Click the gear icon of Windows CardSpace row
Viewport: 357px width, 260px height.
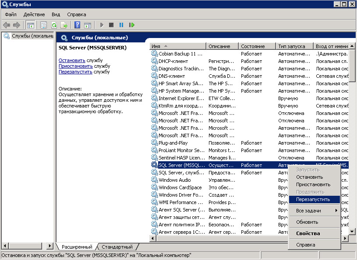[x=154, y=187]
